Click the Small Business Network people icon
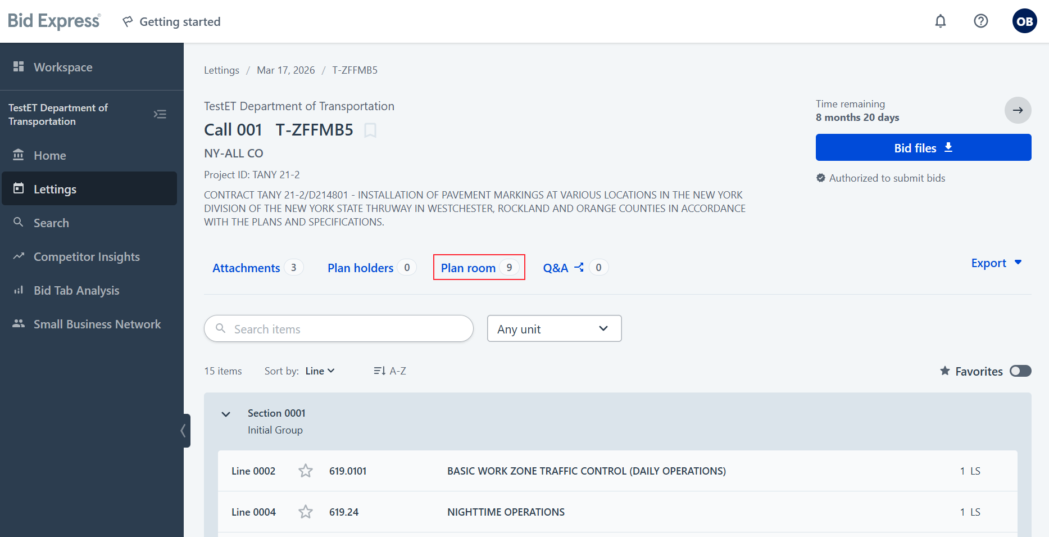The height and width of the screenshot is (537, 1049). (x=19, y=323)
